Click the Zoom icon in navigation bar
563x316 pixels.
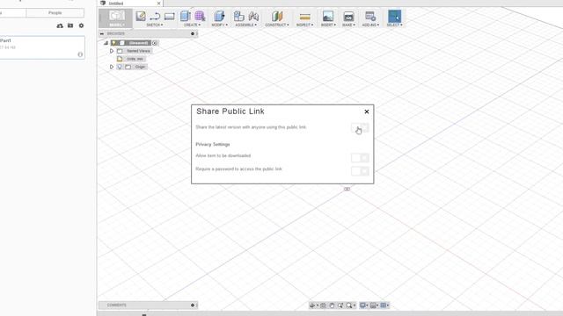340,305
